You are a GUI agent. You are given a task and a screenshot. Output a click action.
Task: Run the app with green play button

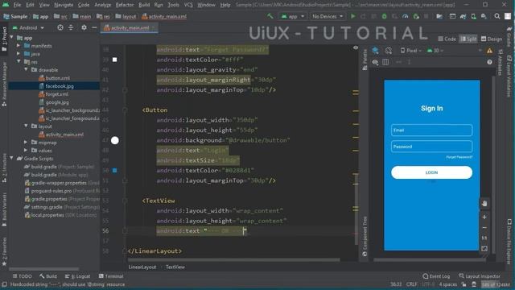pos(353,16)
